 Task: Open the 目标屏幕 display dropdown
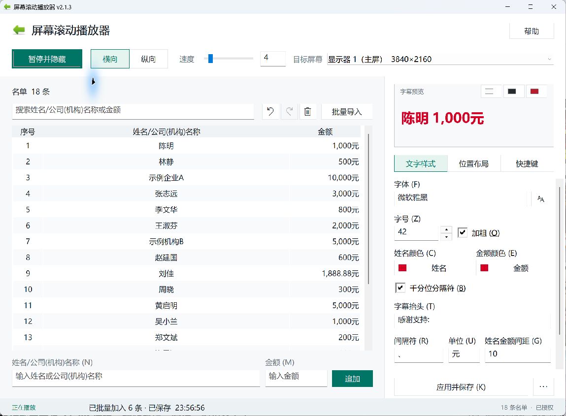click(x=440, y=59)
